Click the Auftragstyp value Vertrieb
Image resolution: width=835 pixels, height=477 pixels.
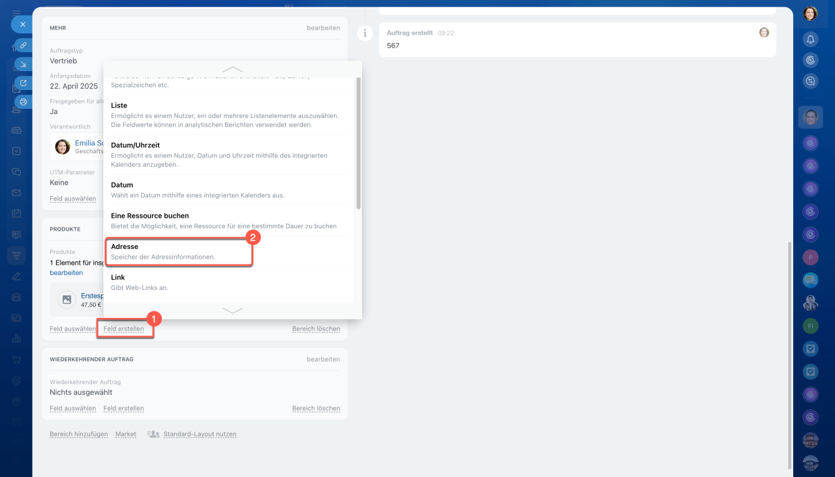[x=63, y=61]
